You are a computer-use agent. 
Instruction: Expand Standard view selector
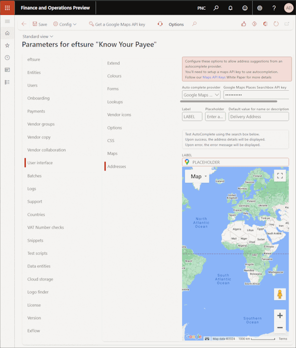click(x=38, y=36)
